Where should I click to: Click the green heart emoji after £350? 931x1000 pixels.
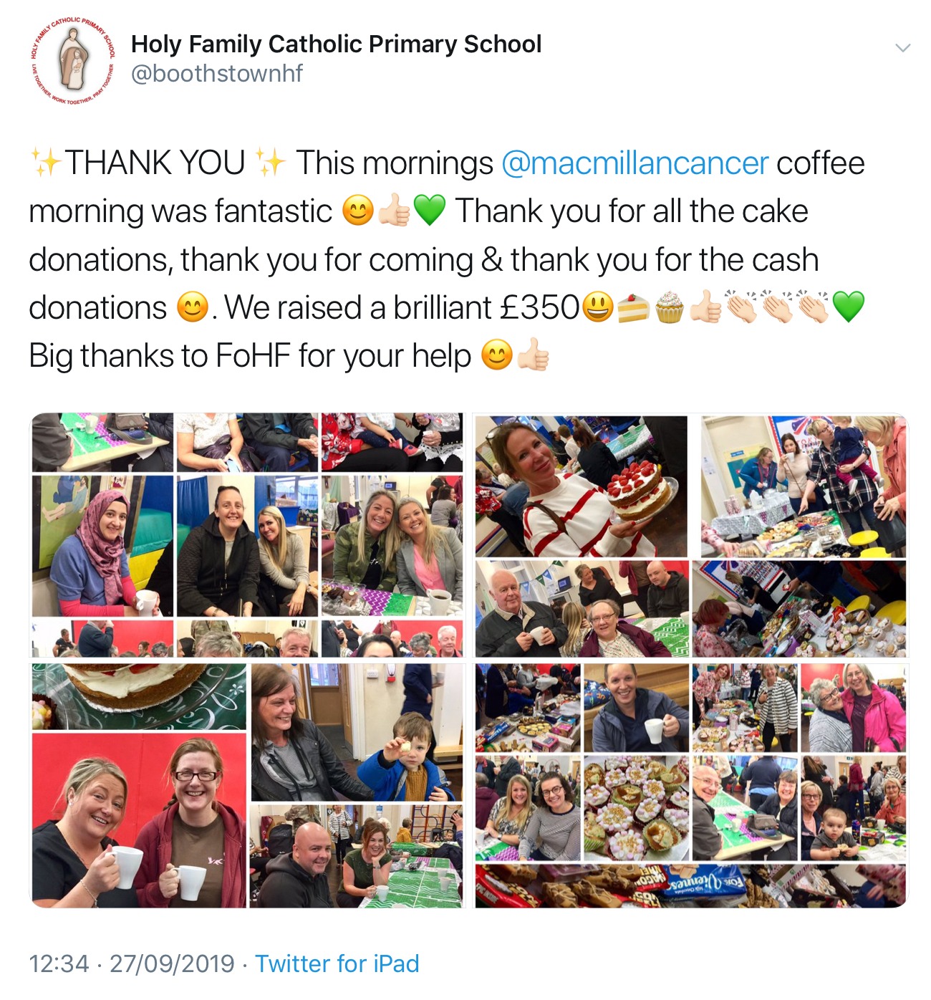coord(849,307)
